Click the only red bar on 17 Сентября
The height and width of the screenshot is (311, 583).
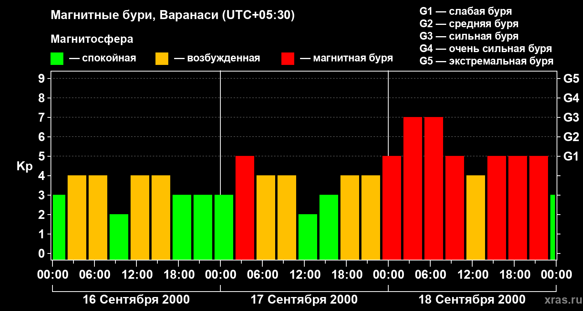click(245, 208)
